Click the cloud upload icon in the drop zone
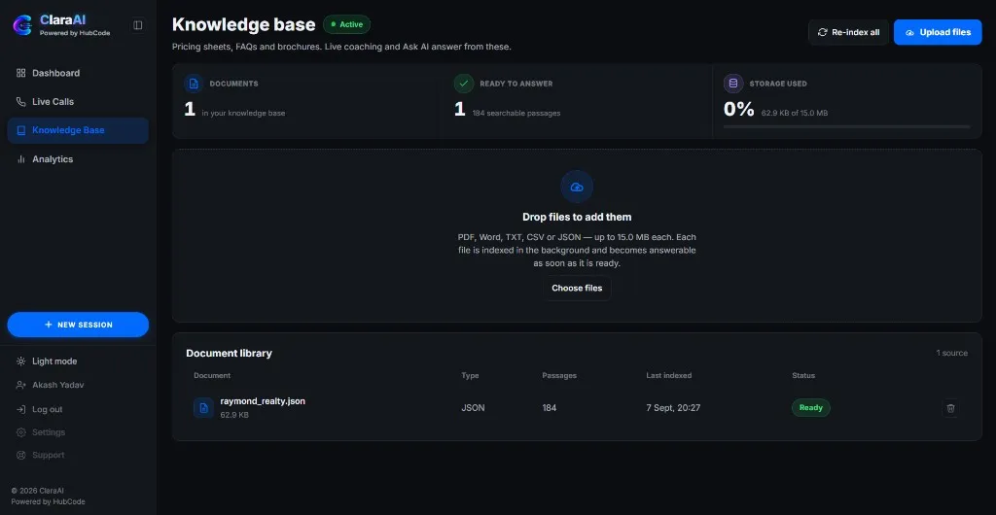The image size is (996, 515). click(x=577, y=188)
